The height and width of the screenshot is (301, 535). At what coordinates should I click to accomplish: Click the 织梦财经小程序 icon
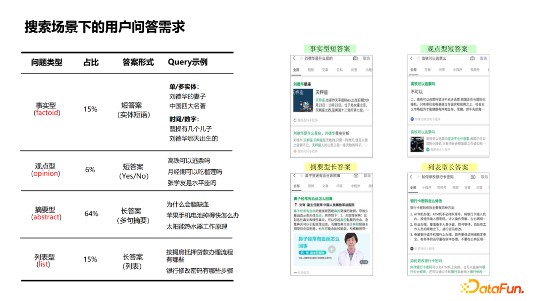tap(412, 247)
